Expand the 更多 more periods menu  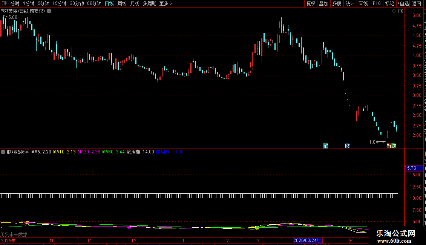pos(166,3)
